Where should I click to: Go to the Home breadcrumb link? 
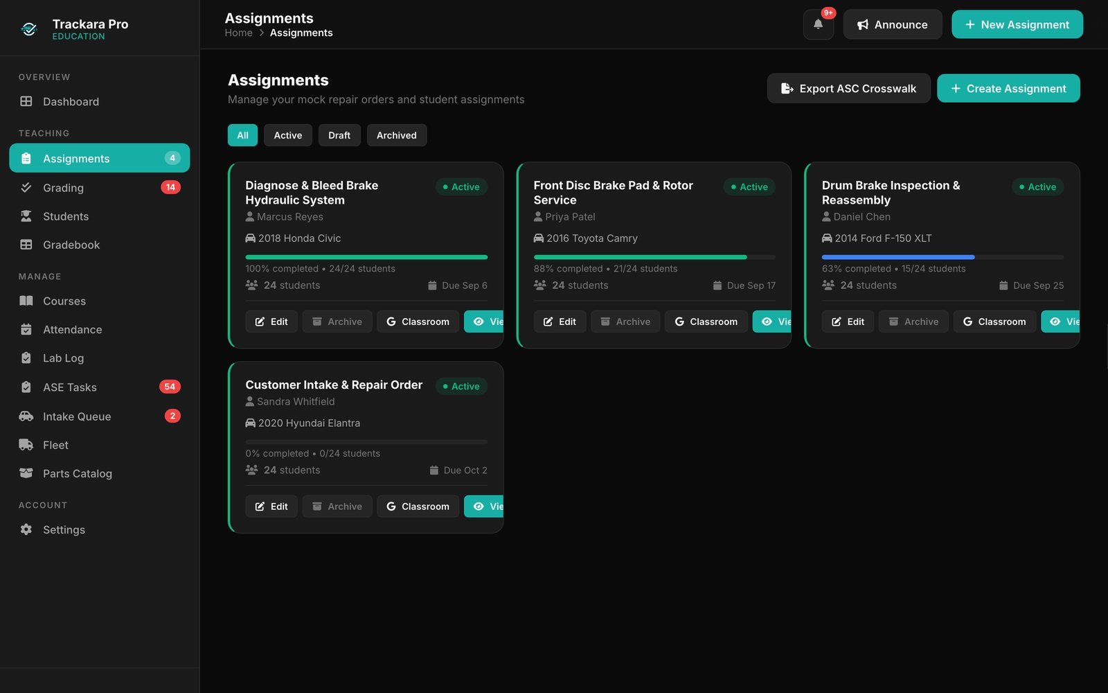click(238, 33)
